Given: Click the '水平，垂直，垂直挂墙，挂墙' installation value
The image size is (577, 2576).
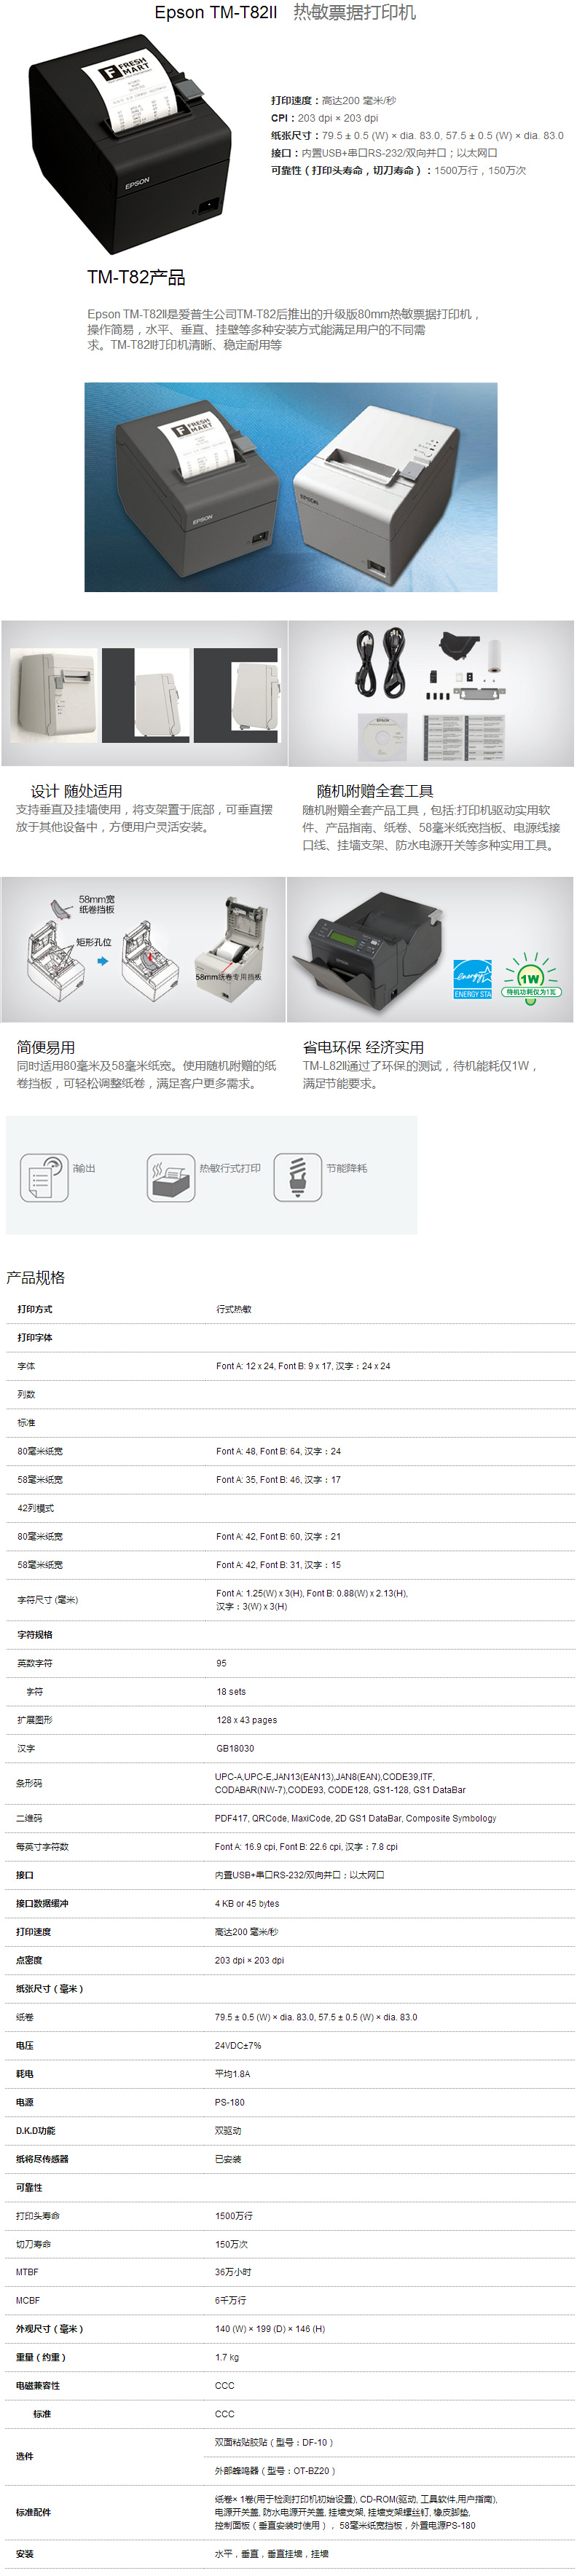Looking at the screenshot, I should click(x=271, y=2553).
